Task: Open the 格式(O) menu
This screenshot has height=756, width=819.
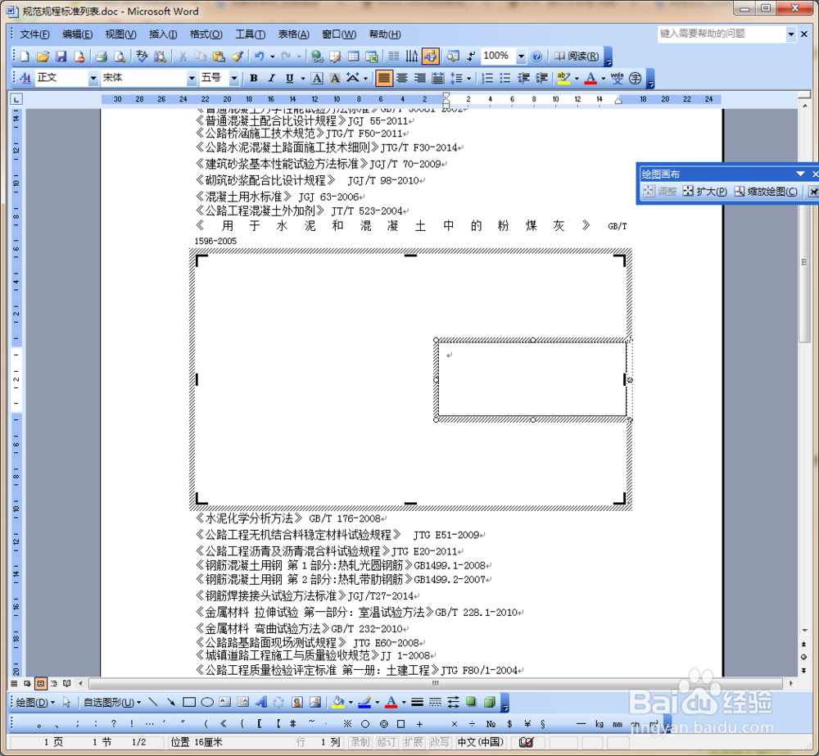Action: tap(206, 34)
